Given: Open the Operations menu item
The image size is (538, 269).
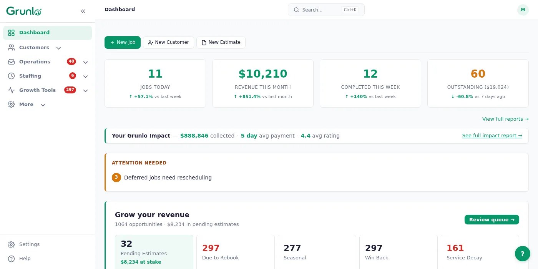Looking at the screenshot, I should pyautogui.click(x=47, y=62).
